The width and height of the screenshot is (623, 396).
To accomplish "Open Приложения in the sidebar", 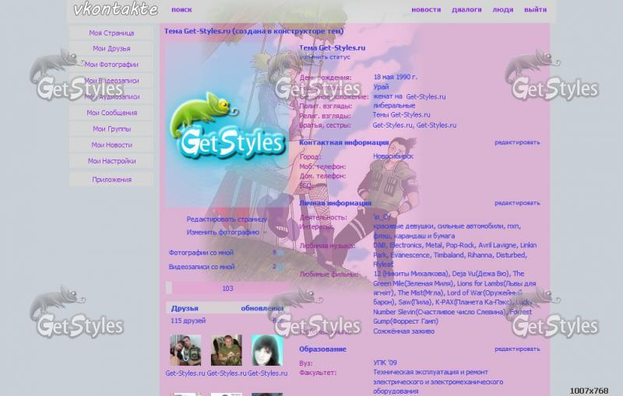I will (x=111, y=180).
